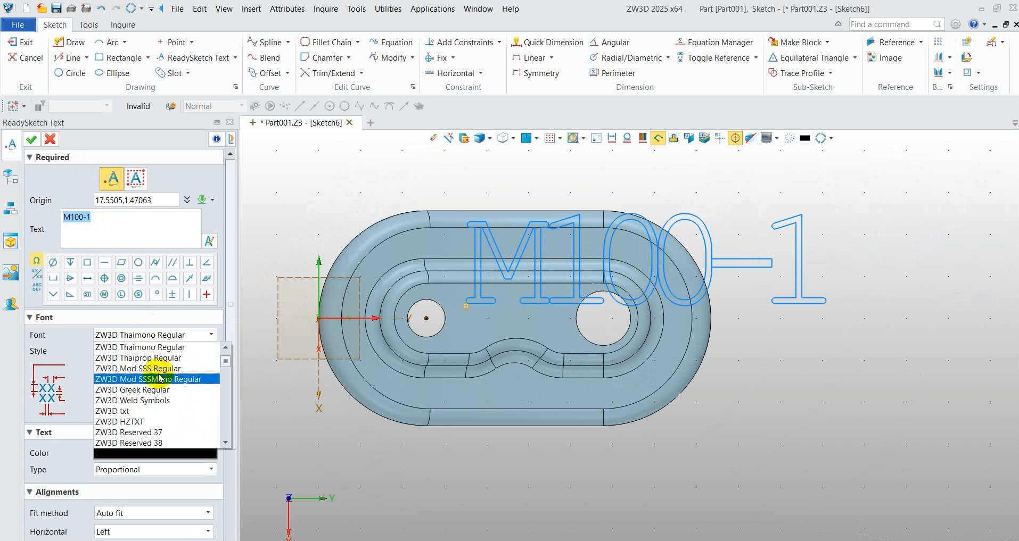Image resolution: width=1019 pixels, height=541 pixels.
Task: Click the Origin coordinate input field
Action: [x=136, y=200]
